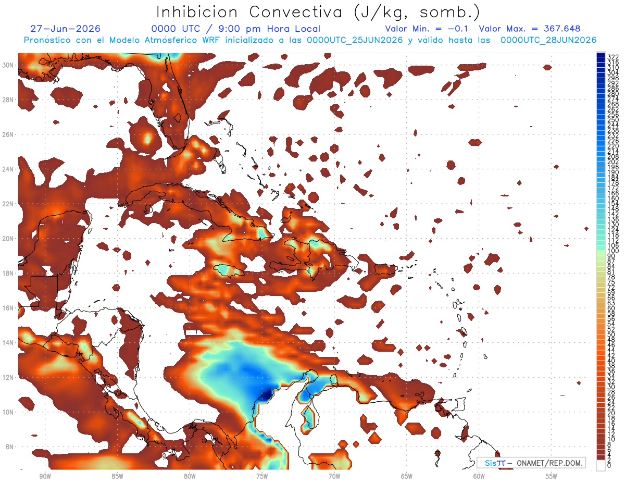
Task: Click the white swatch at the colorbar bottom
Action: coord(601,465)
